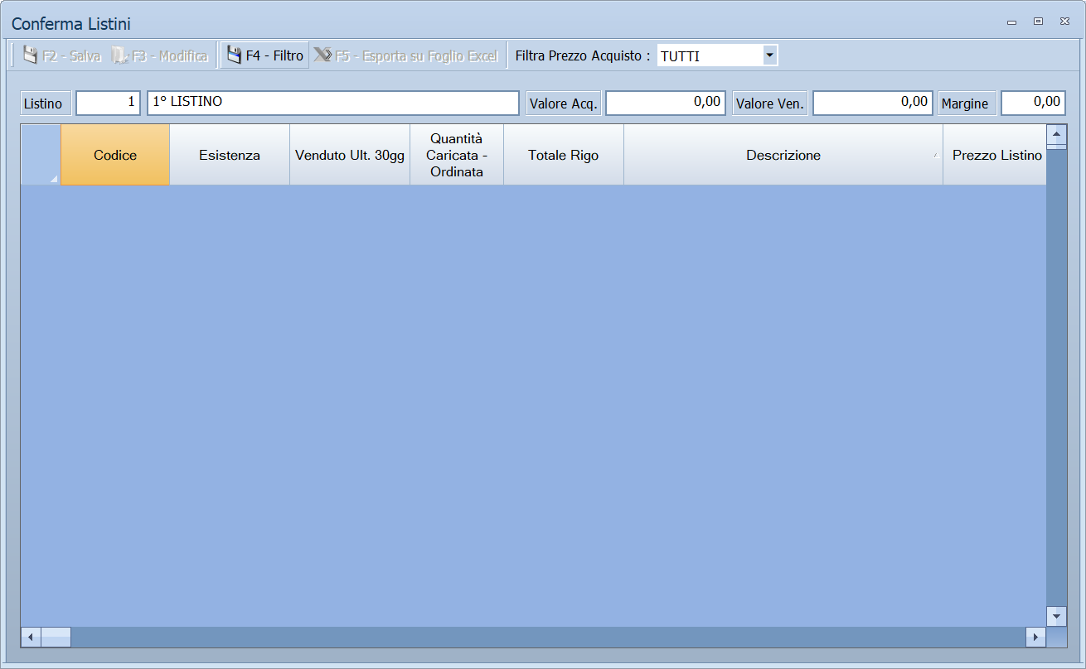Click the Filtra Prezzo Acquisto label
Screen dimensions: 1086x669
coord(583,55)
